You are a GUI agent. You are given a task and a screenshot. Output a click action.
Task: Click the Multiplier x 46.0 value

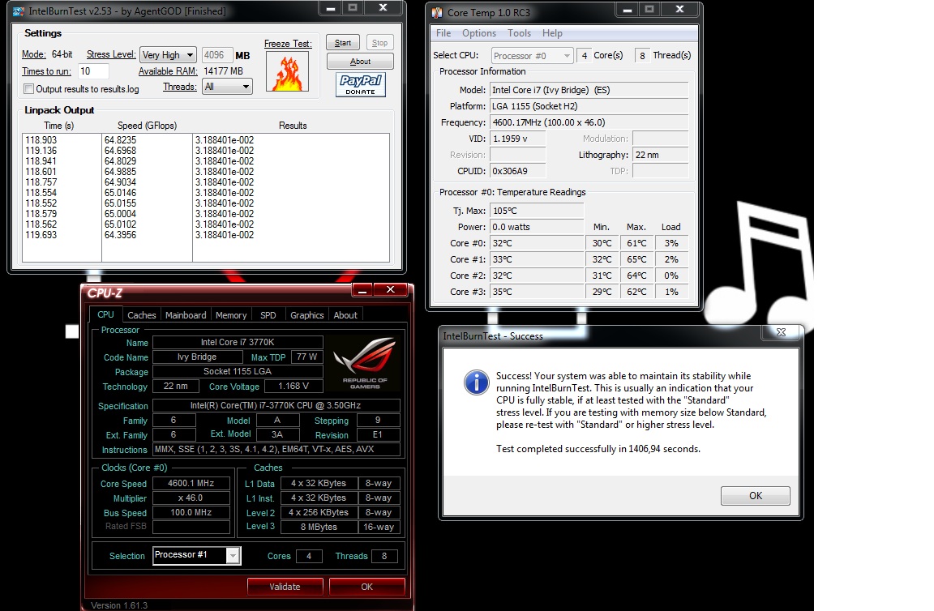click(x=191, y=498)
